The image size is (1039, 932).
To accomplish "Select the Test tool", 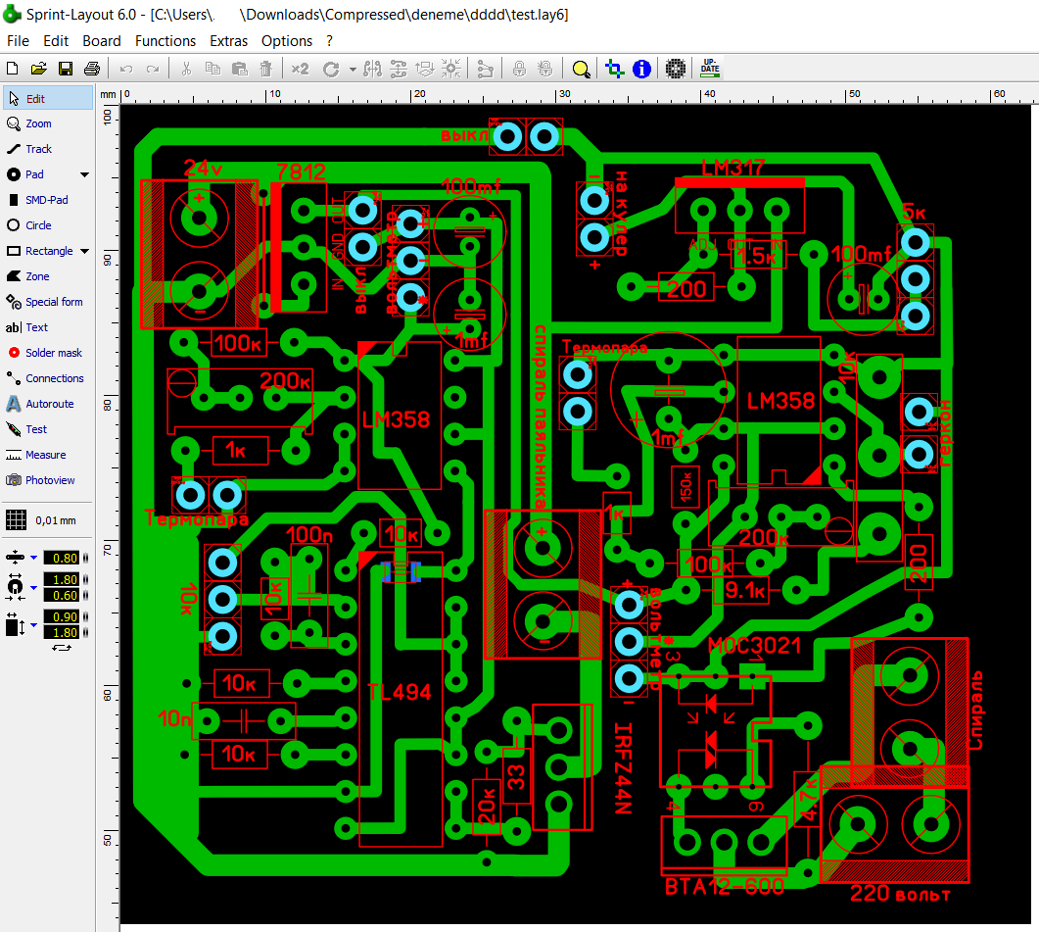I will coord(48,429).
